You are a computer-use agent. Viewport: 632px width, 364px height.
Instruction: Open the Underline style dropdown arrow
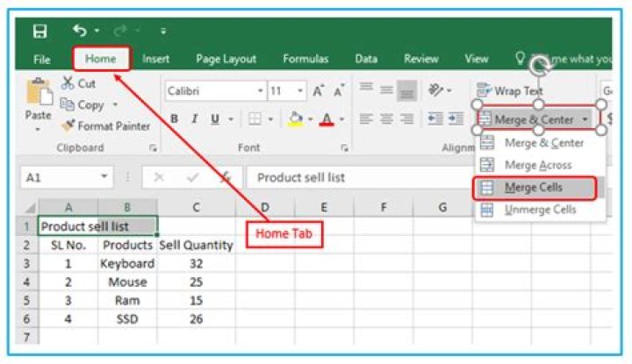click(231, 119)
